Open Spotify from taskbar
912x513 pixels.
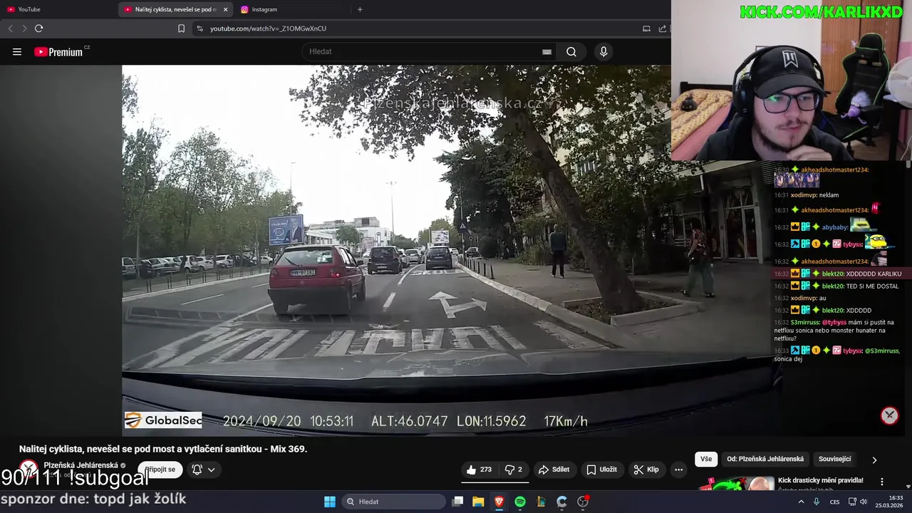(520, 502)
